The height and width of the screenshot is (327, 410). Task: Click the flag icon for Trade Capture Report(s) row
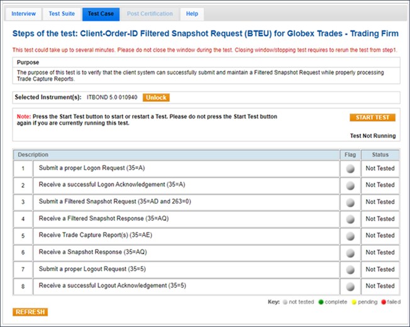[350, 236]
